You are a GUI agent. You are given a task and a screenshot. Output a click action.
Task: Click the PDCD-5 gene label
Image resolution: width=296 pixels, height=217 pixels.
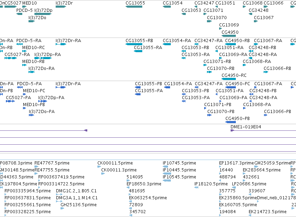(x=24, y=10)
